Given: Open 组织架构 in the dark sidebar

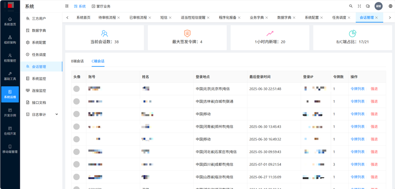Looking at the screenshot, I should [10, 40].
